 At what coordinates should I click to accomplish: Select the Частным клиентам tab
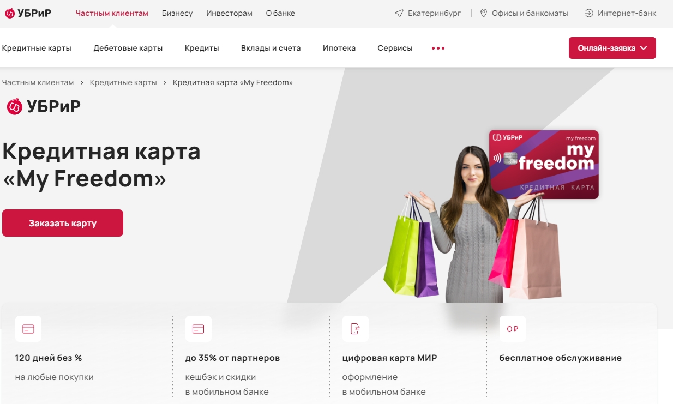(112, 13)
